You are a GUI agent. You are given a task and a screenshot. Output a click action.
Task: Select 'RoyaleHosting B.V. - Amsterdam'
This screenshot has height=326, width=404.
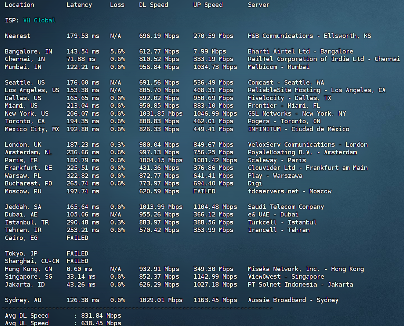pyautogui.click(x=302, y=152)
